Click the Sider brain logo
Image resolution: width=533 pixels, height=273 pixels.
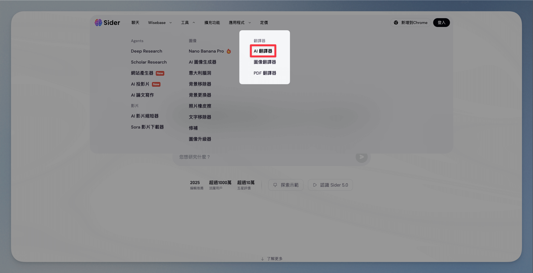[98, 23]
